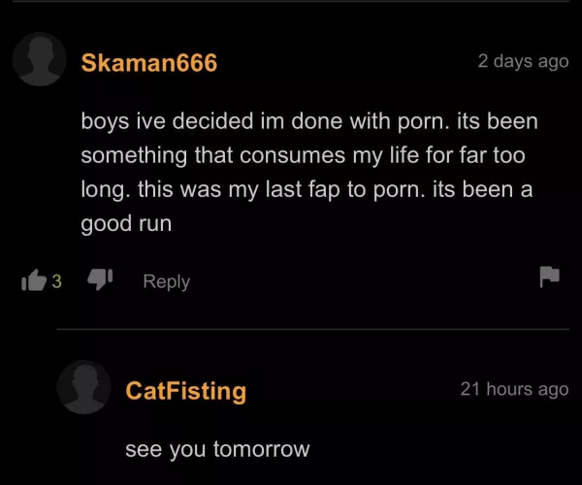Click the word 'tomorrow' in the reply
This screenshot has width=582, height=485.
pyautogui.click(x=261, y=449)
